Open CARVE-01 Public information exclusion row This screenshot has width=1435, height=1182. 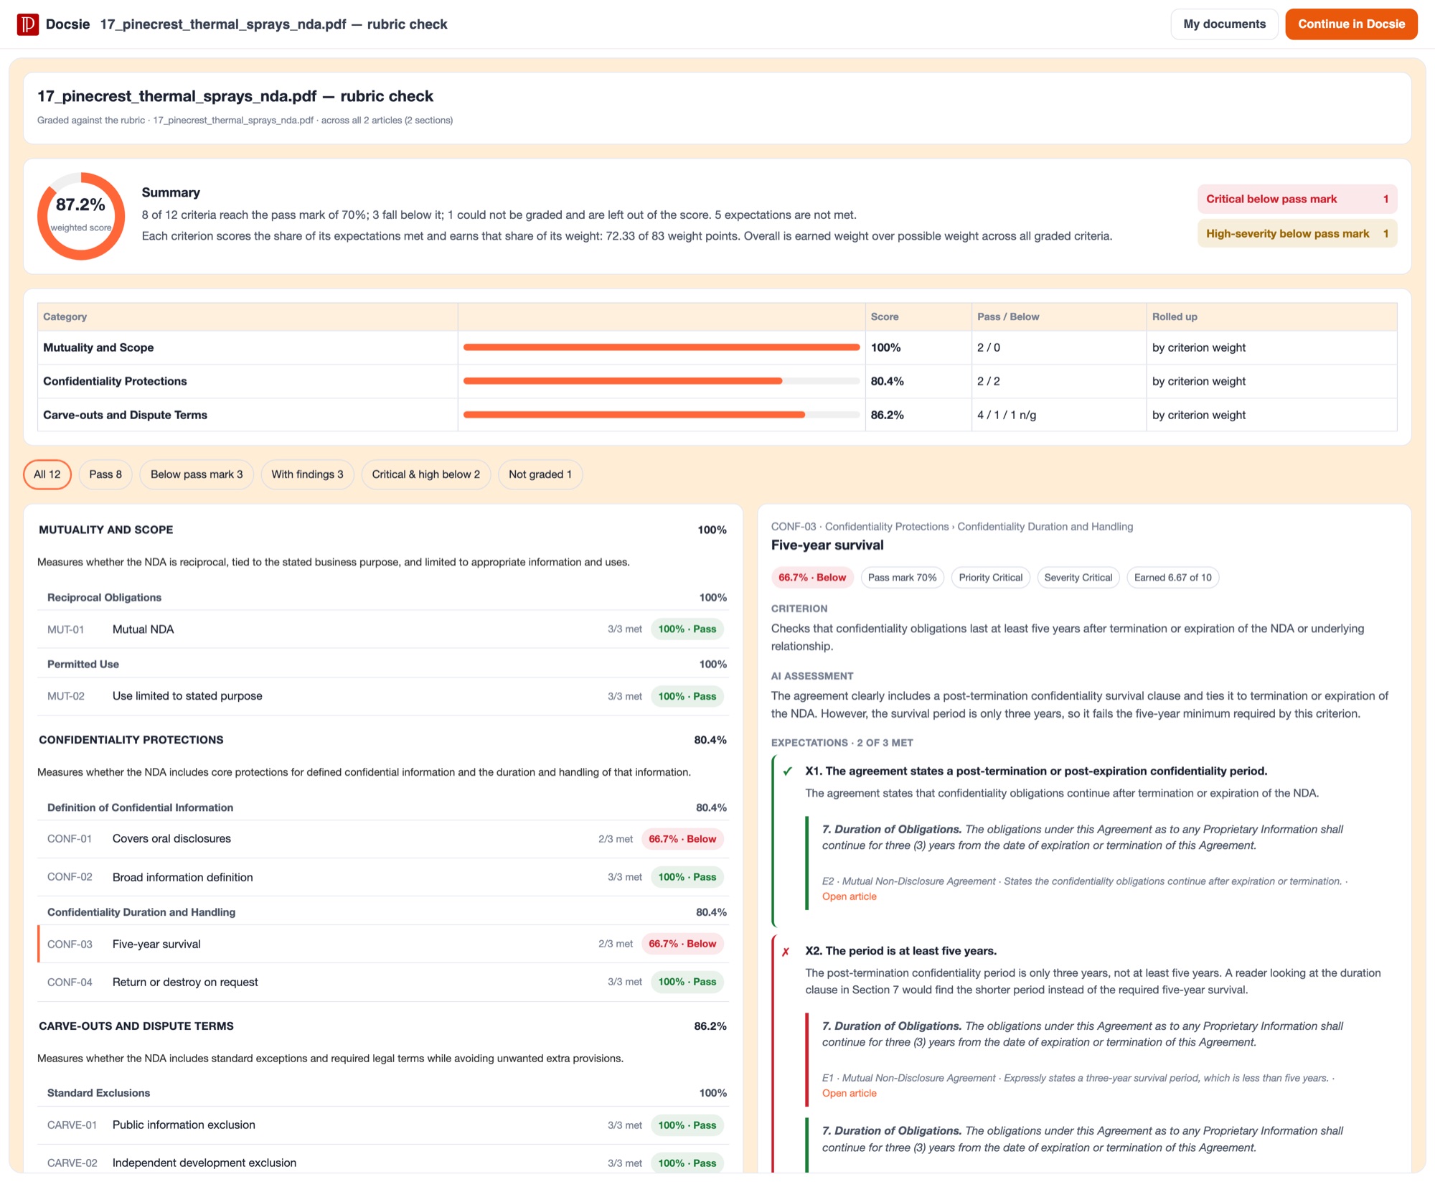383,1125
